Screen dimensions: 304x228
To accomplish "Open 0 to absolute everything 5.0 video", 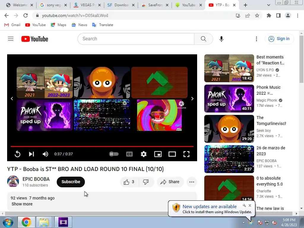I will tap(229, 188).
